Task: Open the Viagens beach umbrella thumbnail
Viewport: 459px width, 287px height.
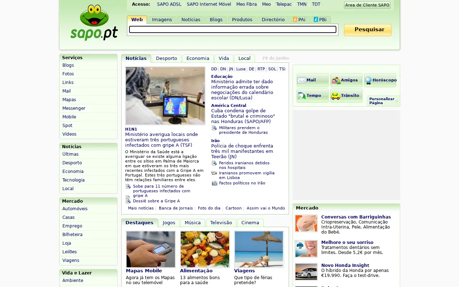Action: coord(259,249)
